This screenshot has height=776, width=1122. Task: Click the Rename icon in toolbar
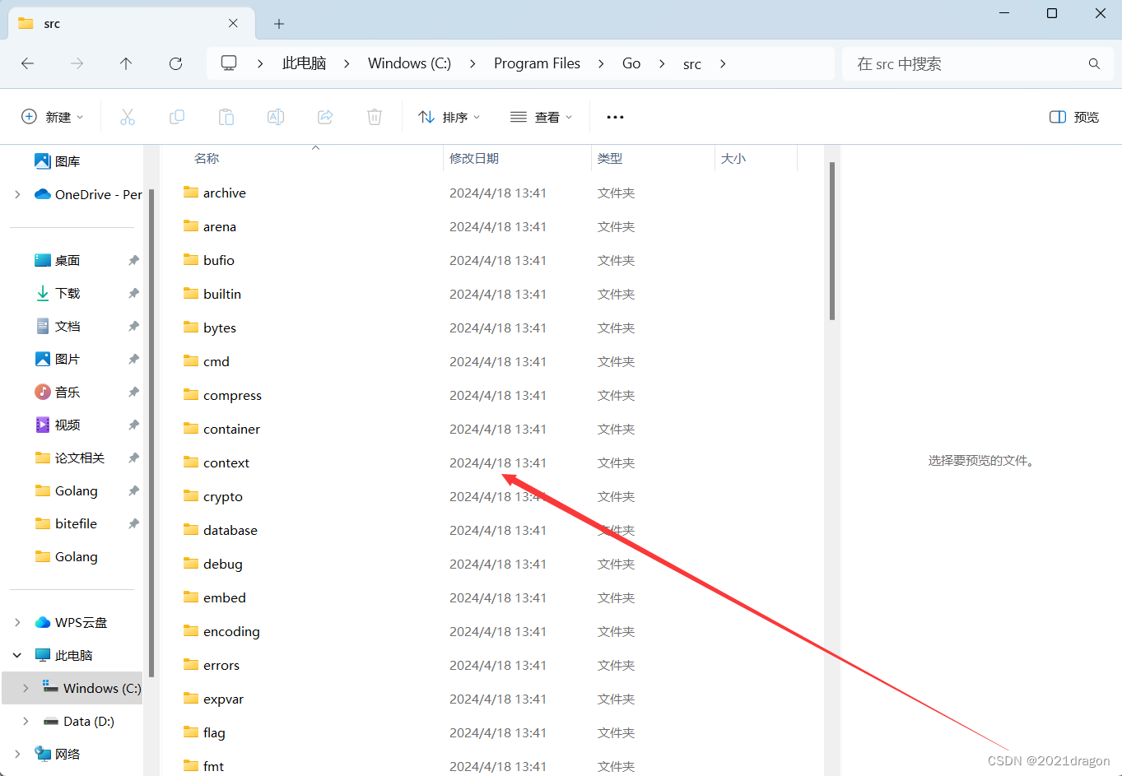tap(276, 117)
